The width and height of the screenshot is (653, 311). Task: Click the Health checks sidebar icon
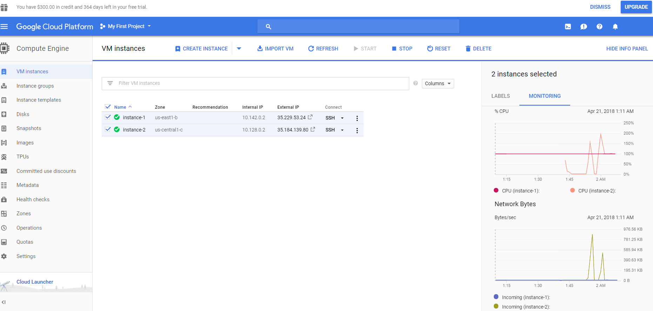[x=4, y=200]
